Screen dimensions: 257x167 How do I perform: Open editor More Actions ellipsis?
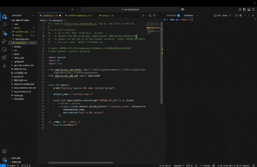click(x=159, y=15)
